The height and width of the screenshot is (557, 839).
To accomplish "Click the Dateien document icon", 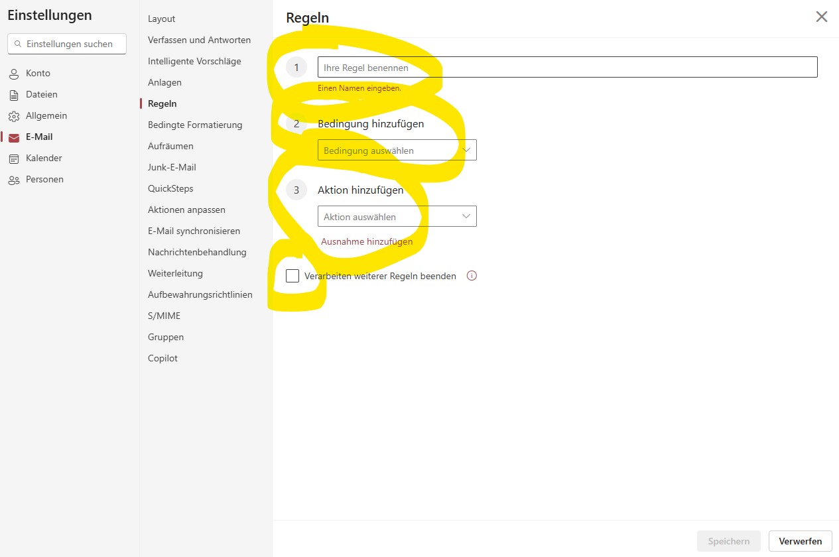I will click(14, 95).
